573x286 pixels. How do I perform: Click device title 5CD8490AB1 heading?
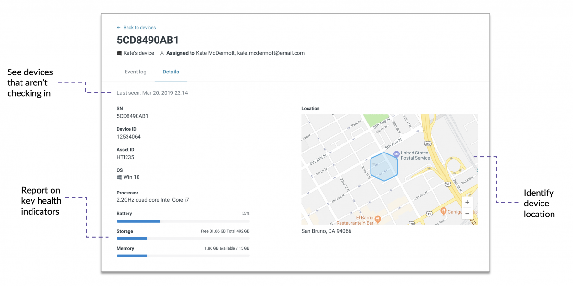click(x=148, y=40)
